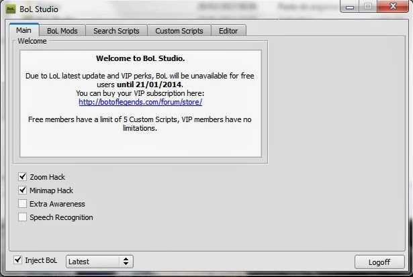Enable Extra Awareness checkbox
Viewport: 413px width, 277px height.
tap(22, 204)
